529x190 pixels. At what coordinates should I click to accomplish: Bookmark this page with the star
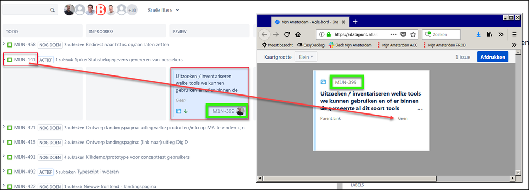click(413, 34)
